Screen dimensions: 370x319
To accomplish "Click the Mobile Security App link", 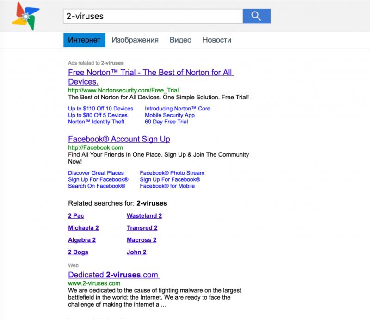I will (170, 115).
